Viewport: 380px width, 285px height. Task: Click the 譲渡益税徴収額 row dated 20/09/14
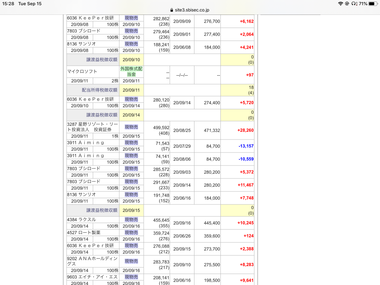160,115
